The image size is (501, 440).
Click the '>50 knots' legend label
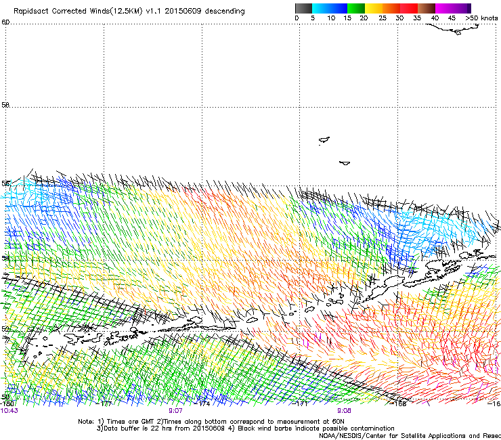(x=481, y=18)
